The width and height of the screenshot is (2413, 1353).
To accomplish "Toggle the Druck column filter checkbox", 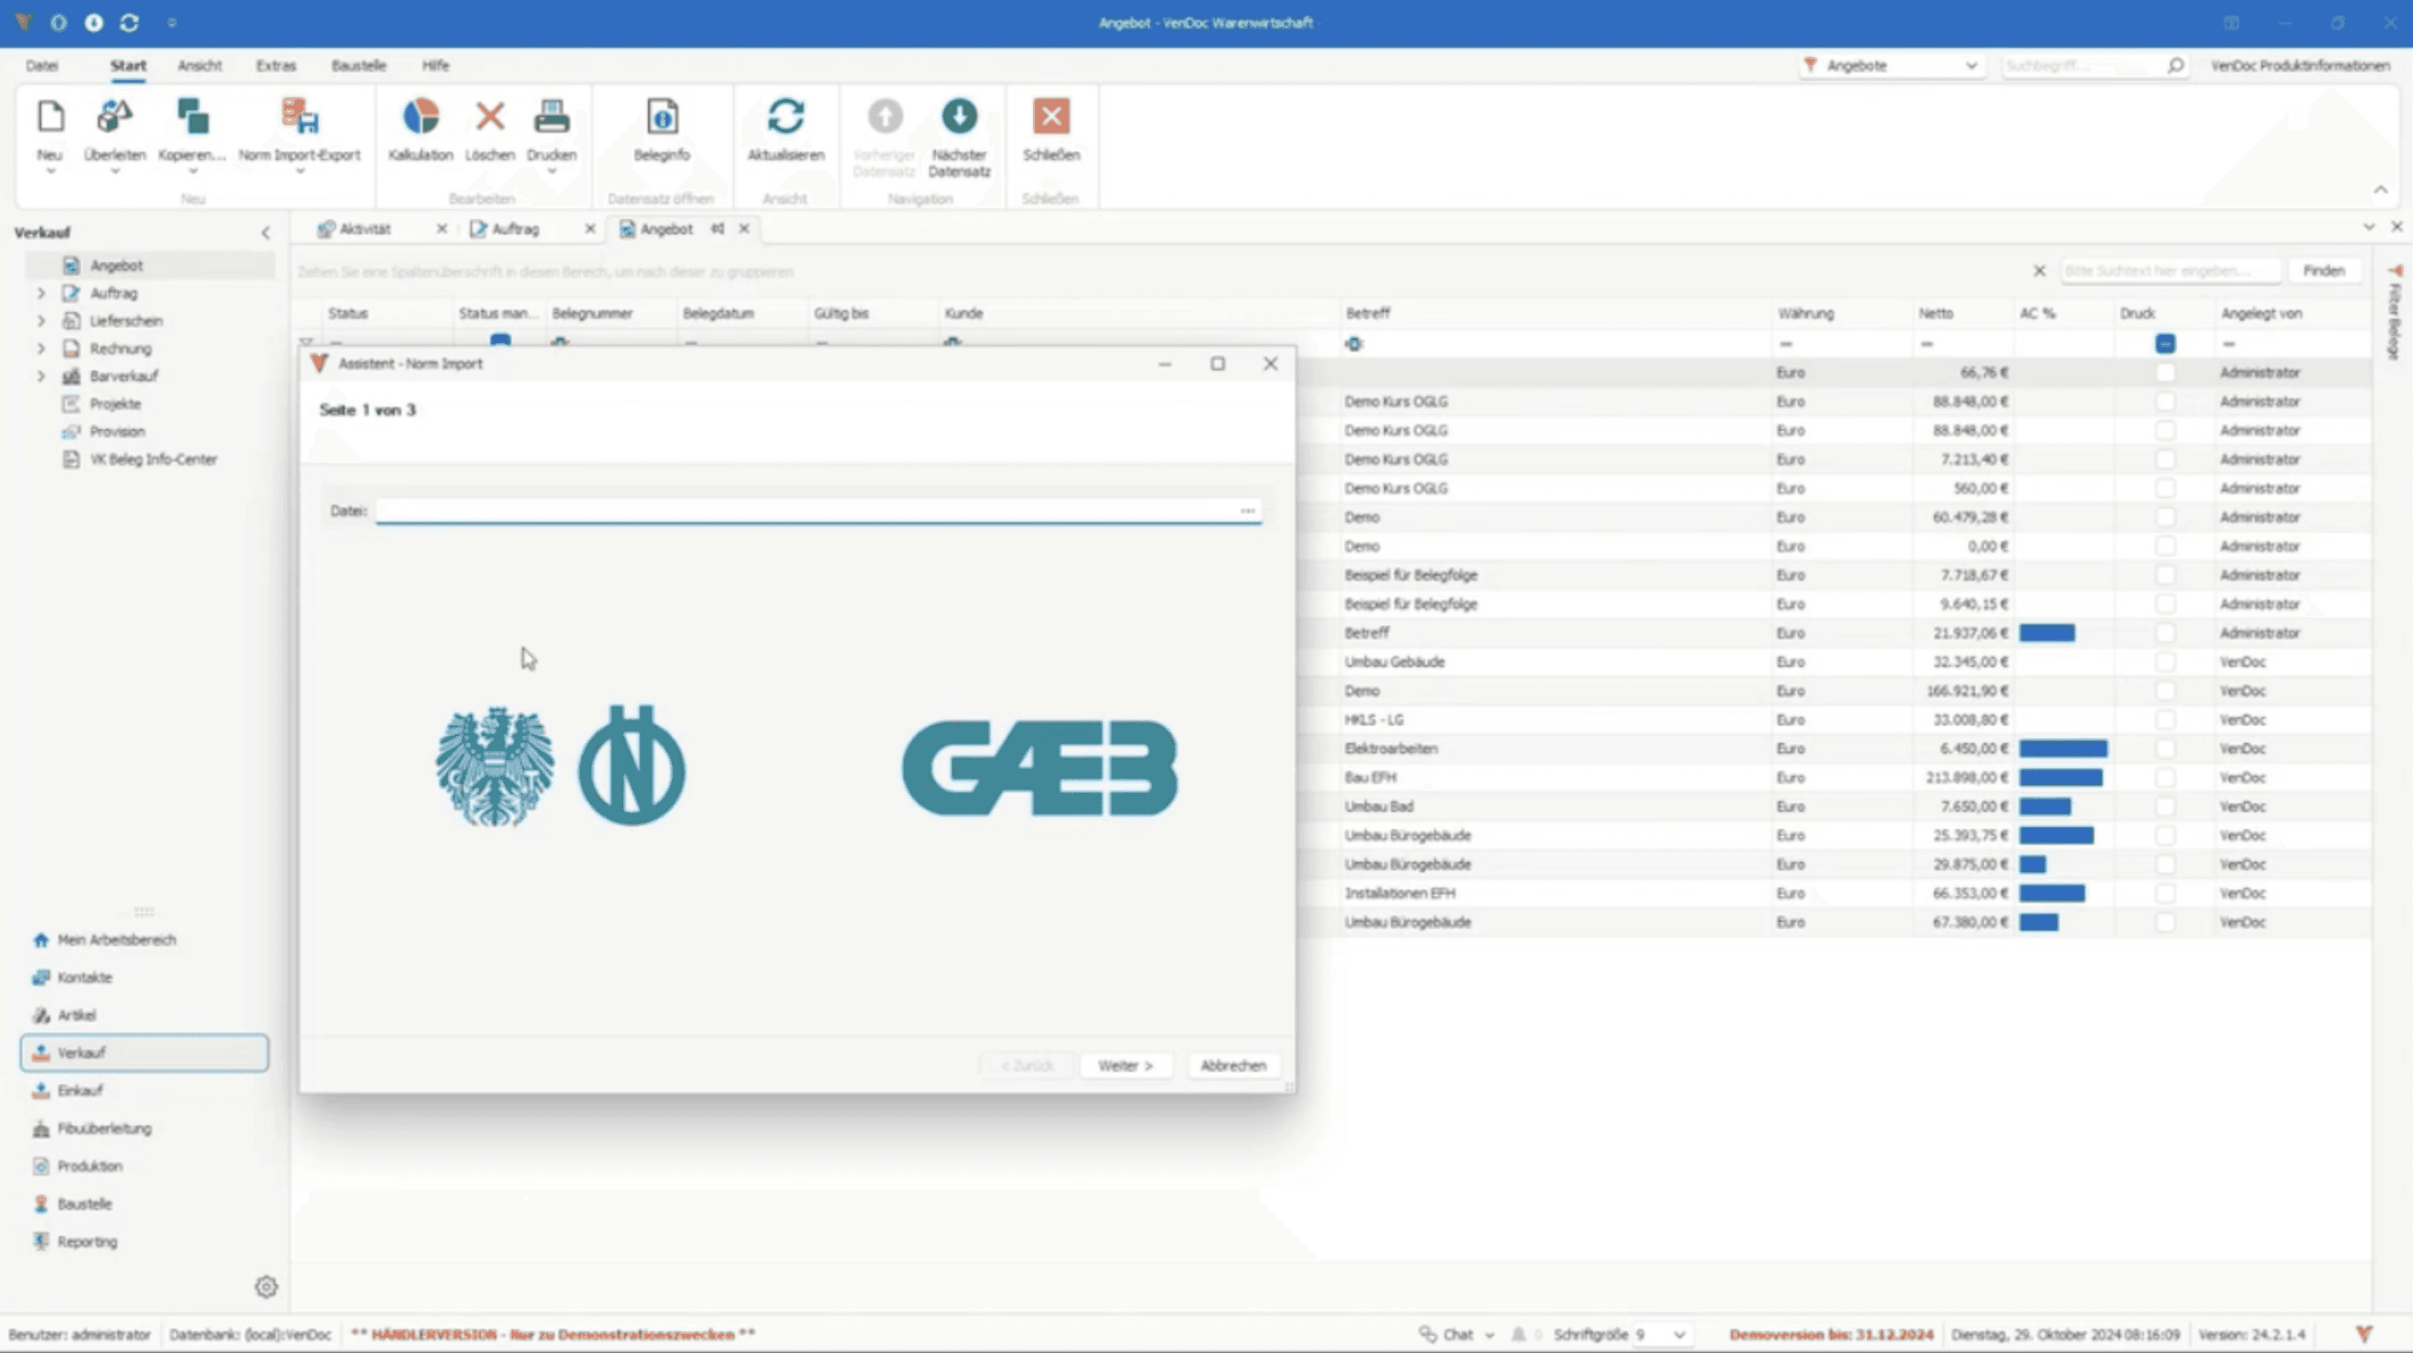I will 2165,344.
